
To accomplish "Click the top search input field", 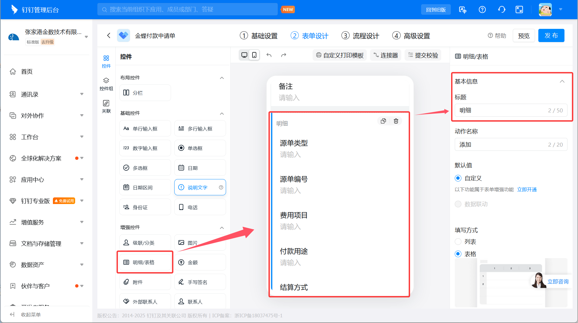I will (x=187, y=9).
